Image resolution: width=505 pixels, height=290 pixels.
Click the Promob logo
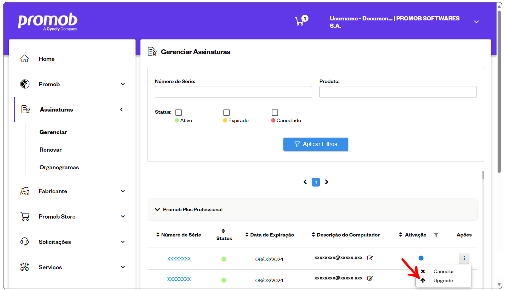tap(48, 23)
